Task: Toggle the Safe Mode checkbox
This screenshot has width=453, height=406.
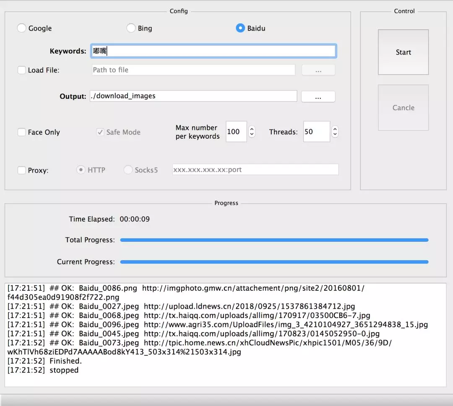Action: click(x=100, y=132)
